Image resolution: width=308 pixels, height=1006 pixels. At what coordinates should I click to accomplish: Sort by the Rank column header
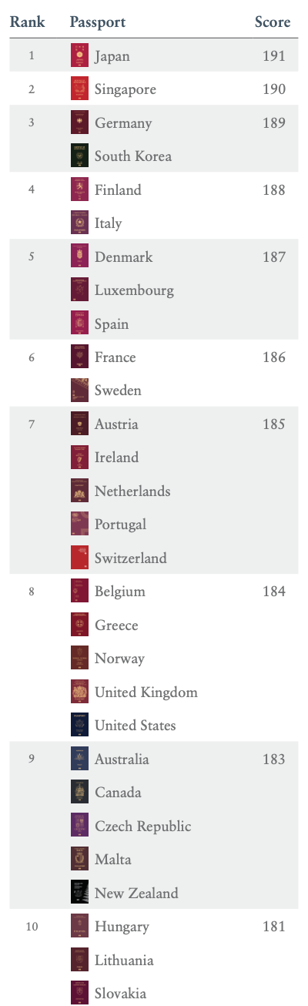click(x=27, y=22)
